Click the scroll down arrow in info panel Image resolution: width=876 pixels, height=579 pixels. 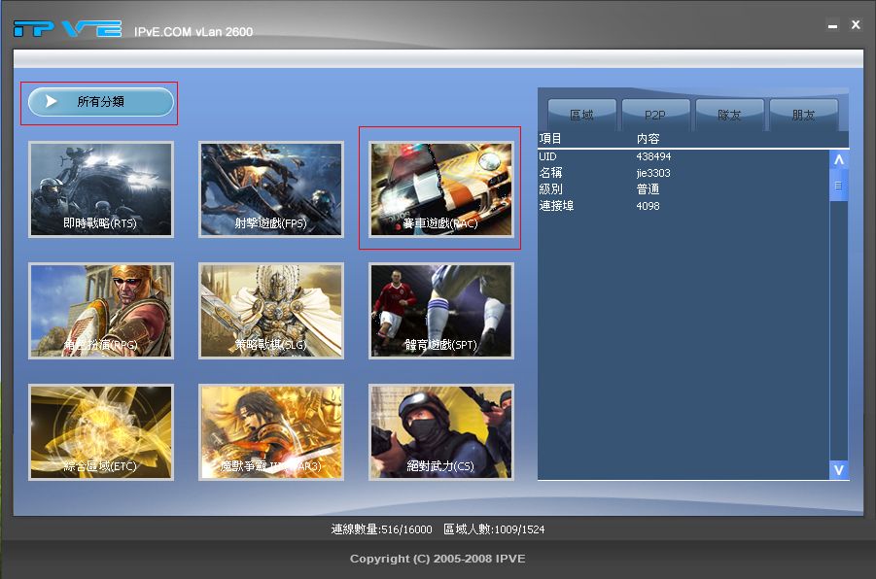click(x=839, y=470)
